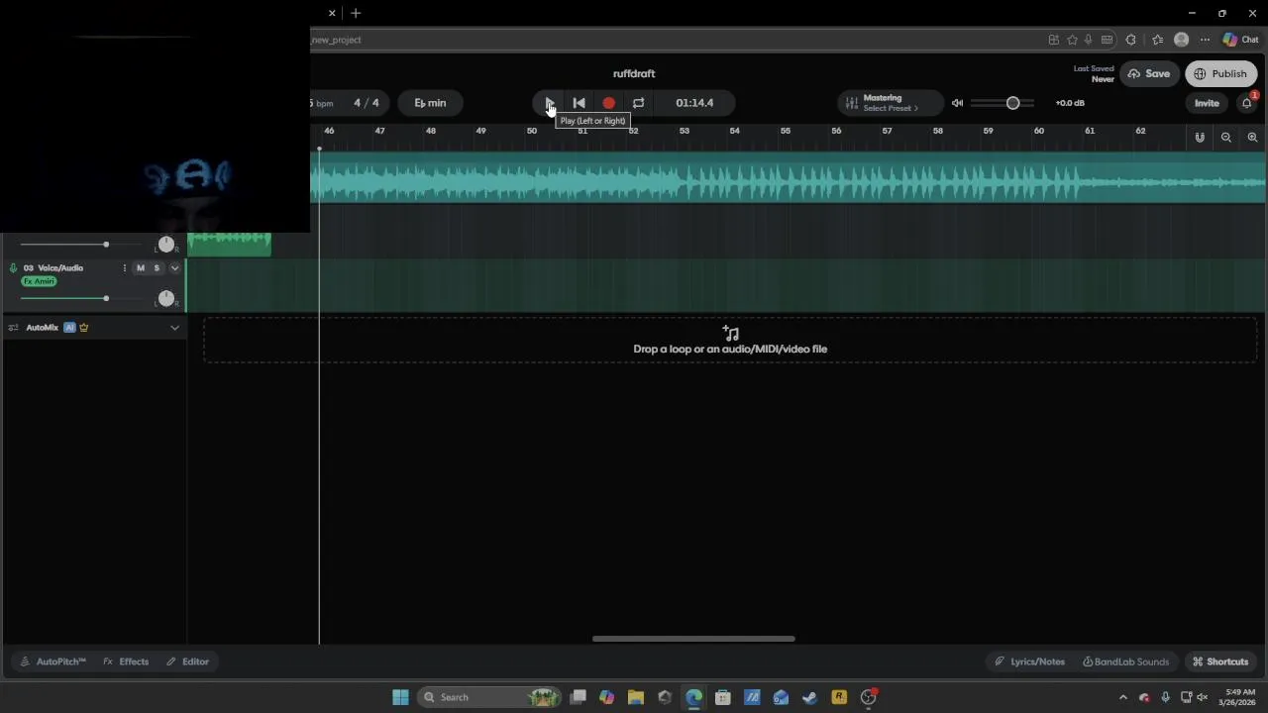Open Rockstar Games Launcher from the taskbar
The width and height of the screenshot is (1268, 713).
click(839, 697)
